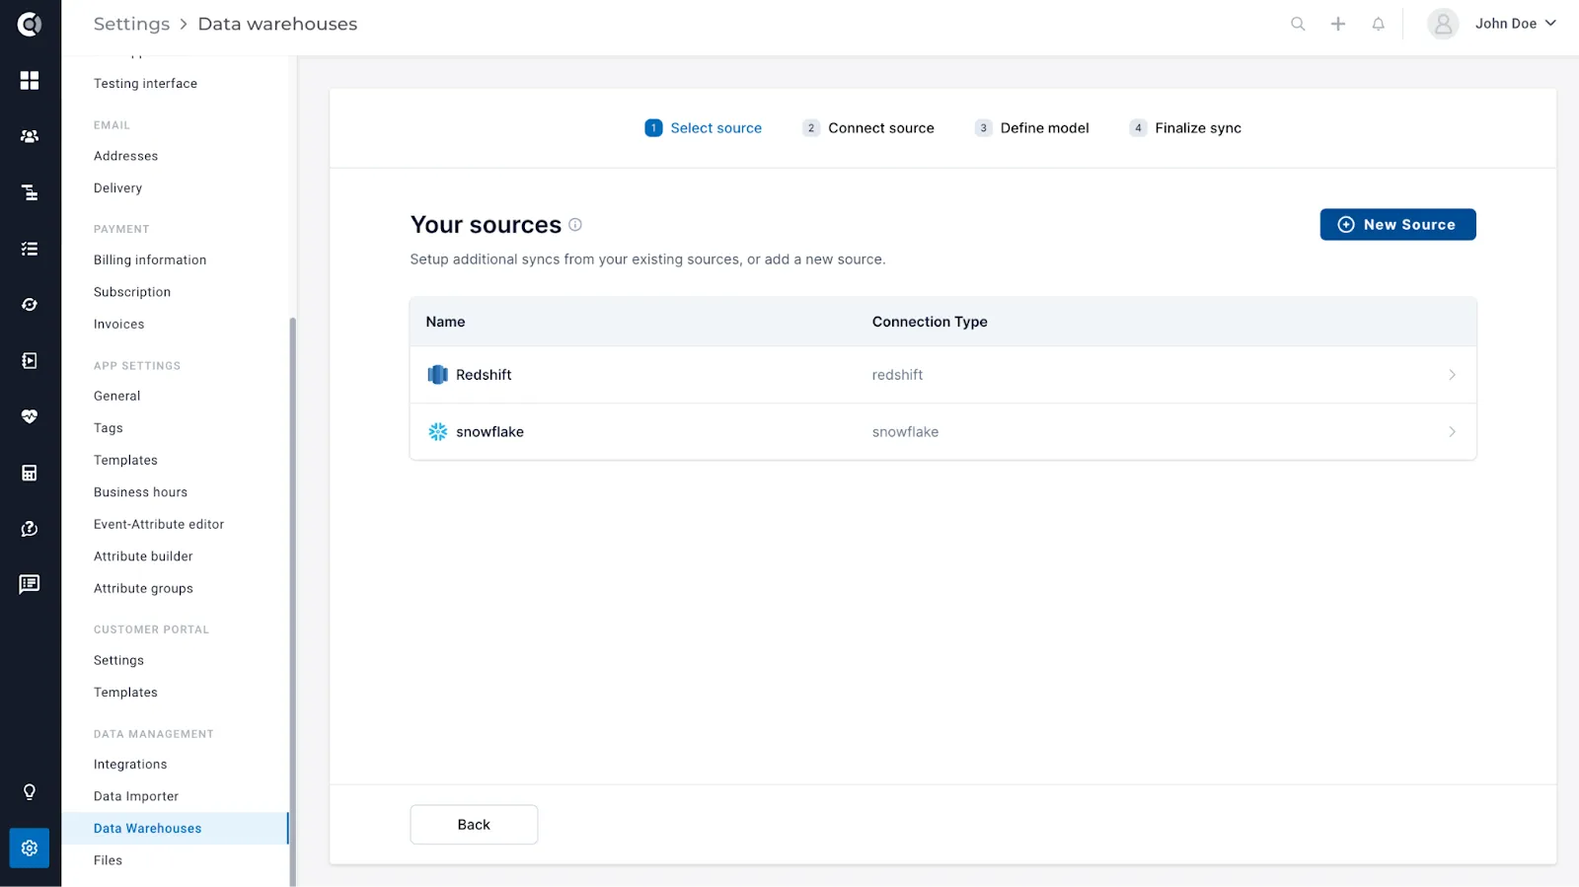The width and height of the screenshot is (1579, 887).
Task: Click the Back button
Action: [474, 825]
